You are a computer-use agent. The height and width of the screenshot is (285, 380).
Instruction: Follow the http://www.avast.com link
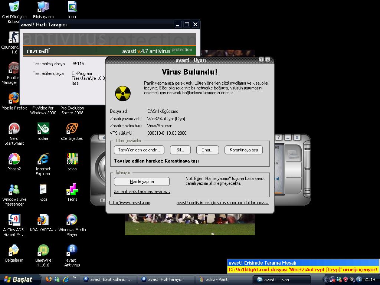130,203
